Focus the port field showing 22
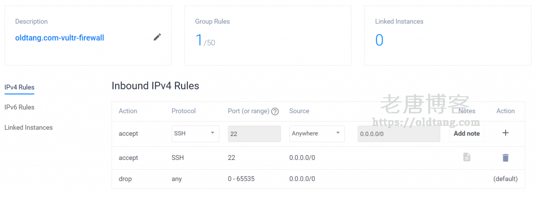 254,133
